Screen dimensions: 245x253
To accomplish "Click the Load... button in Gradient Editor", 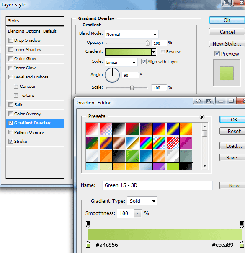I will click(x=233, y=146).
